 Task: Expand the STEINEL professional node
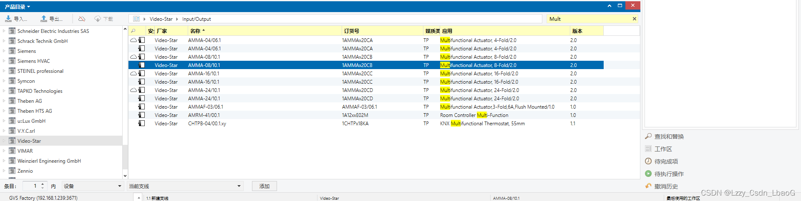4,71
